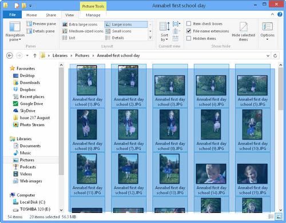Choose Medium-sized icons layout

point(83,31)
